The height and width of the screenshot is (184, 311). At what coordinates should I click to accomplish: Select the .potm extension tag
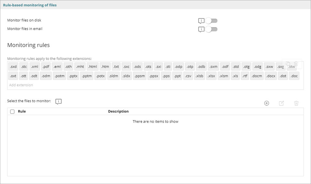[60, 76]
